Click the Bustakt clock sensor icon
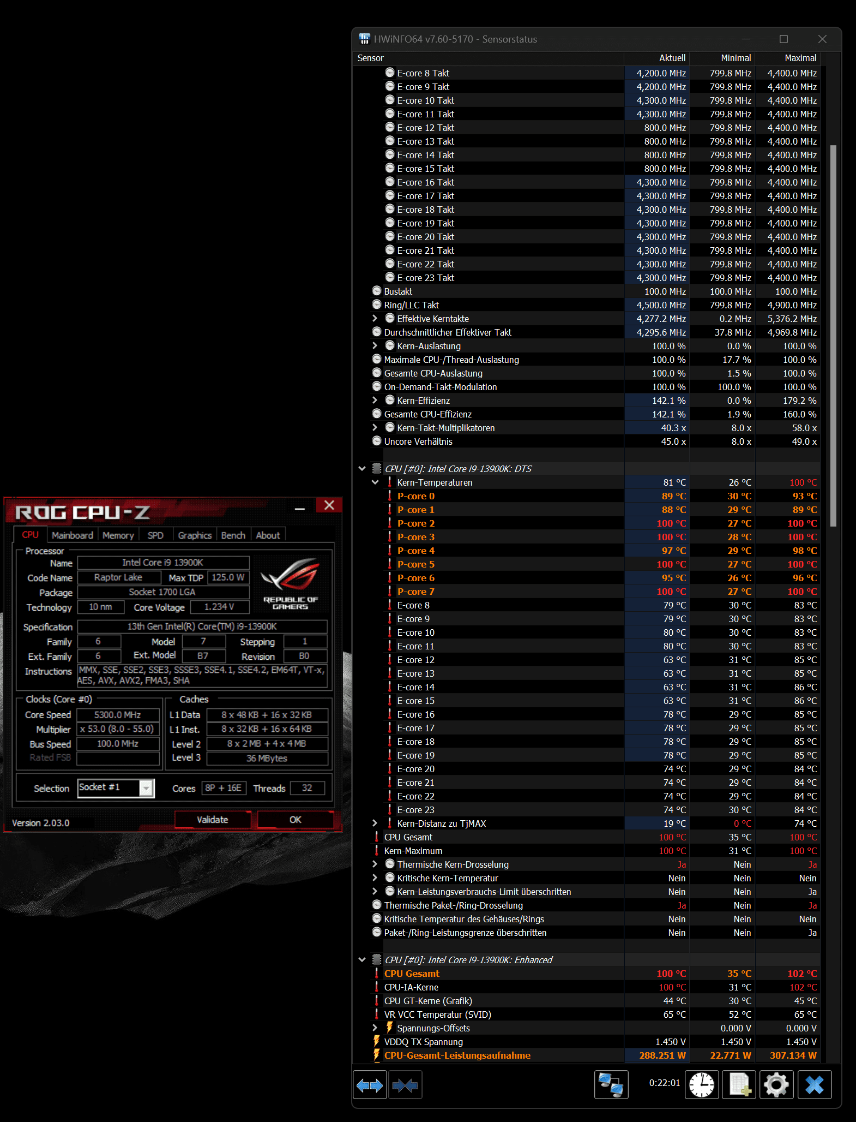Viewport: 856px width, 1122px height. [377, 291]
